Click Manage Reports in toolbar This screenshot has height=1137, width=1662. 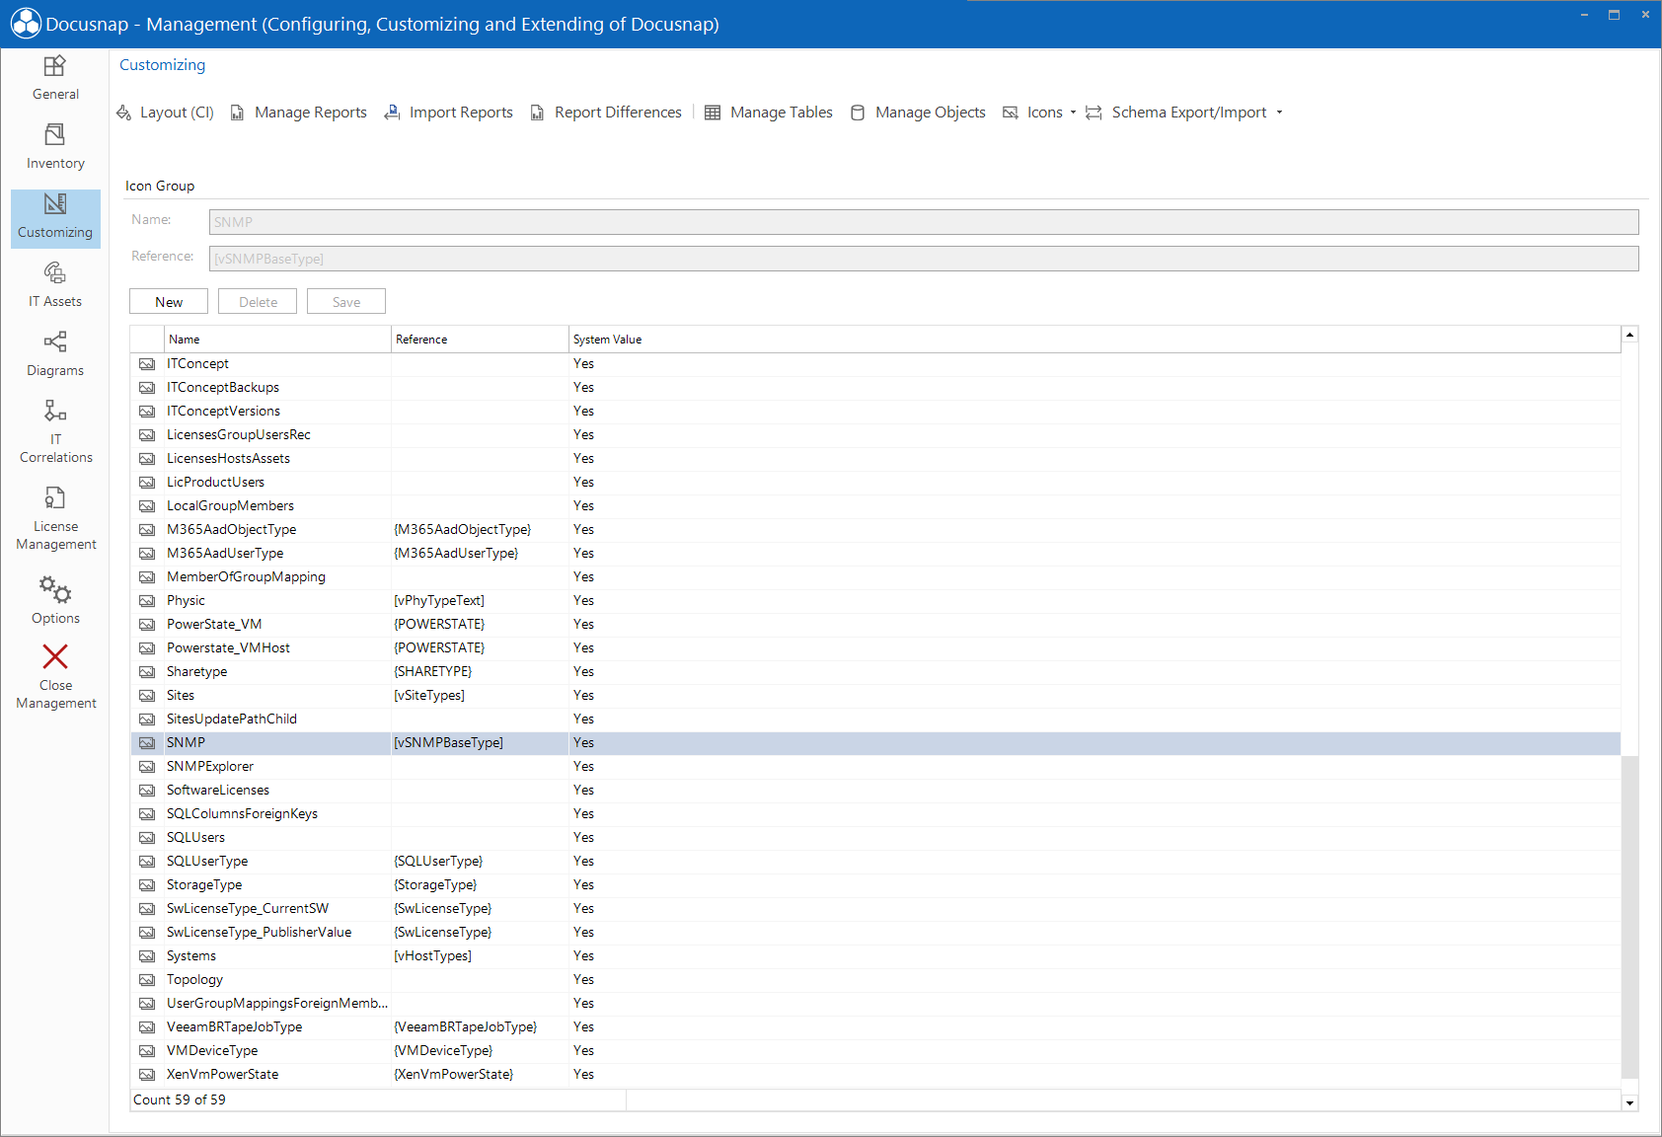(299, 113)
